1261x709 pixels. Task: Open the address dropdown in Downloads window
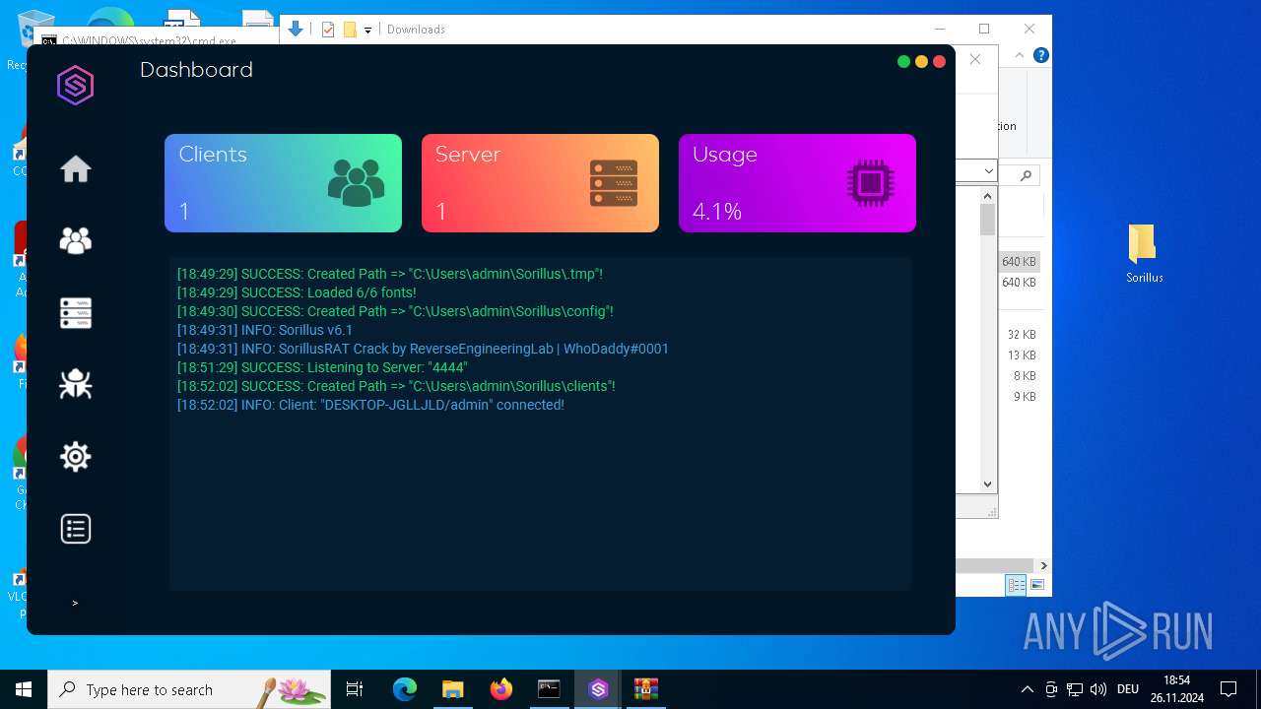988,172
